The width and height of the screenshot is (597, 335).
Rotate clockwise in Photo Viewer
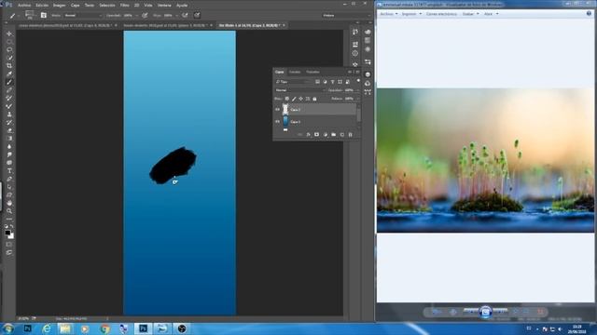point(526,312)
